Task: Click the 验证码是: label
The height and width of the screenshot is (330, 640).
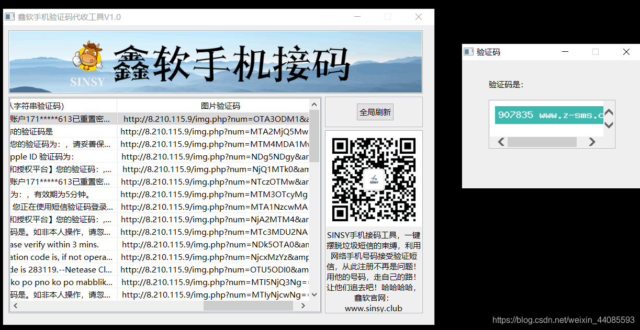Action: [506, 85]
